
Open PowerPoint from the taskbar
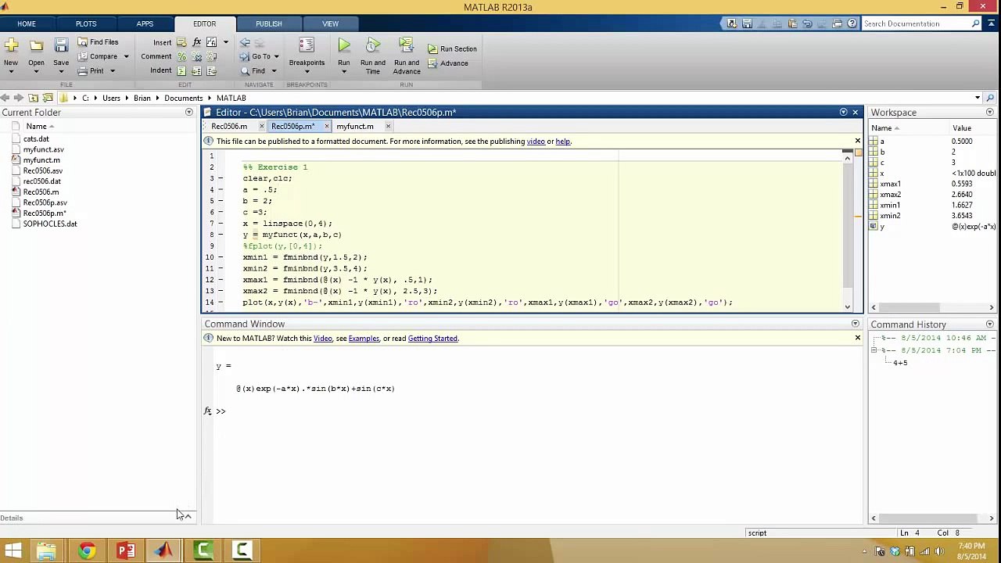[x=125, y=550]
